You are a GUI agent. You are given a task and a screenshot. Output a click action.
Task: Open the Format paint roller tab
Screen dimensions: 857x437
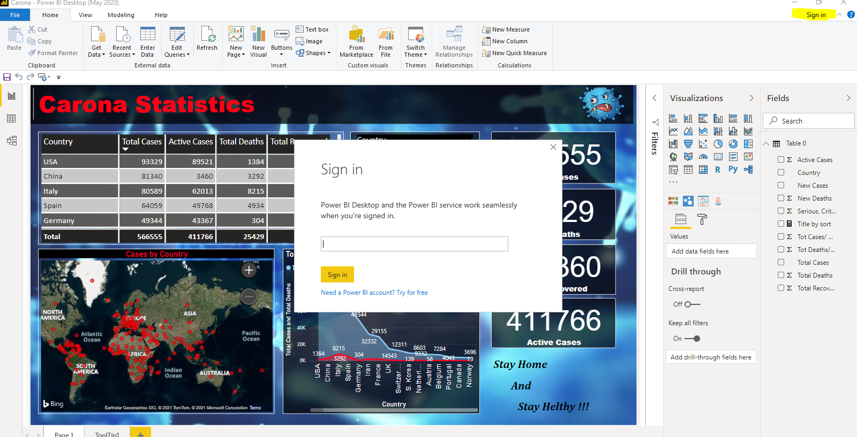click(702, 219)
